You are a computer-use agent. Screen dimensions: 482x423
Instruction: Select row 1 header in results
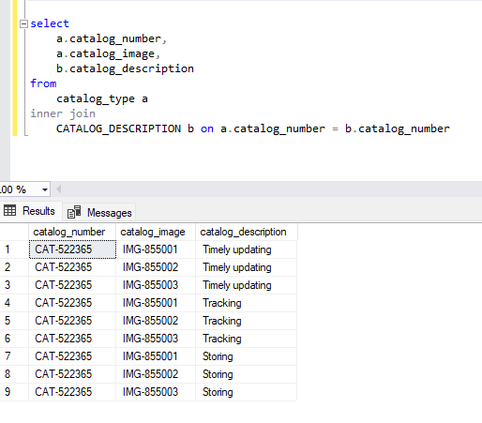[14, 249]
